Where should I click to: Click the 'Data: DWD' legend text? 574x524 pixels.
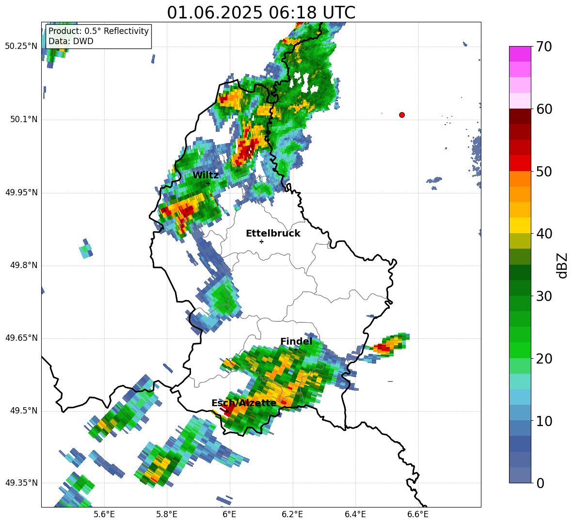click(71, 41)
